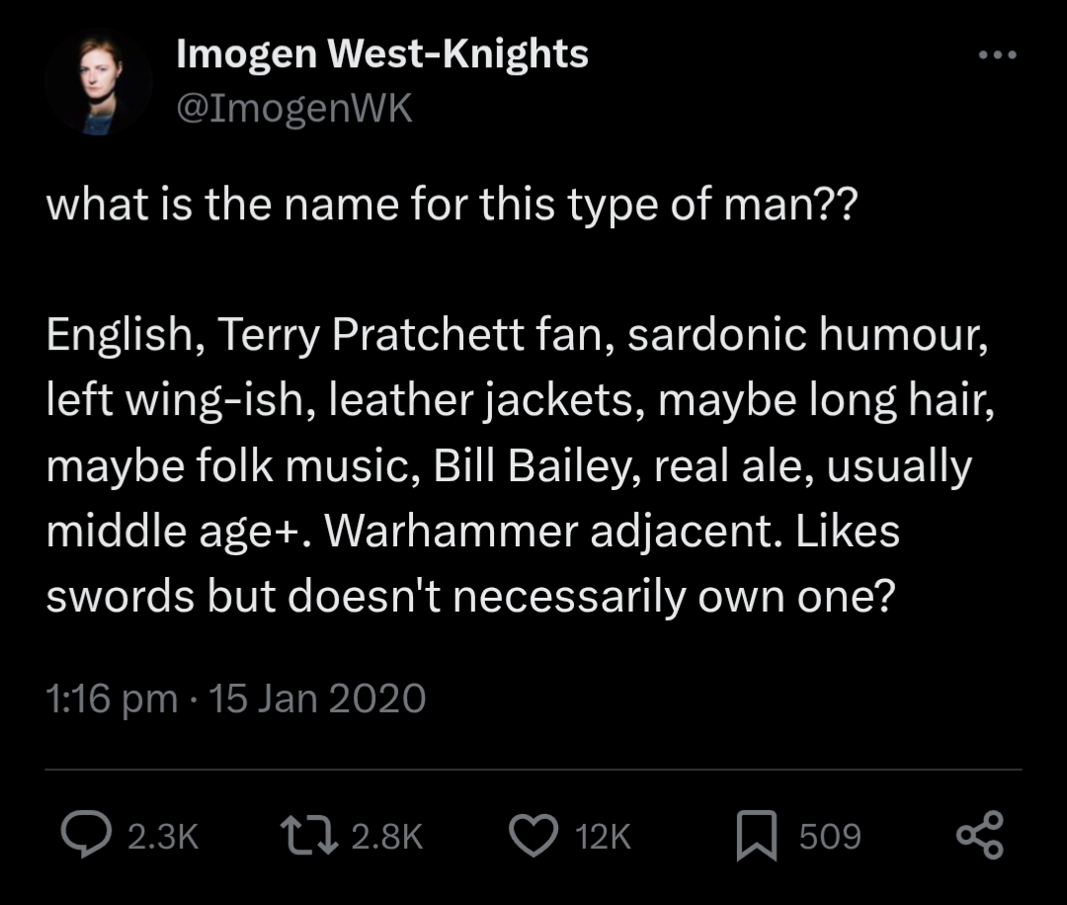Bookmark this tweet using the bookmark icon
1067x905 pixels.
[x=758, y=836]
